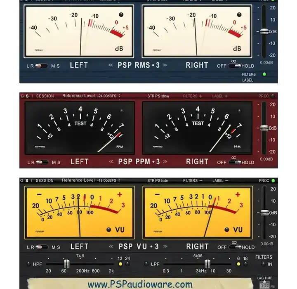Open Reference Level -24.00dBFS stepper in PPM

(119, 96)
